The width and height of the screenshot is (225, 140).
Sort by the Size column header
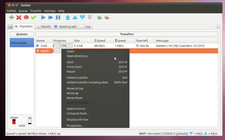[x=84, y=41]
